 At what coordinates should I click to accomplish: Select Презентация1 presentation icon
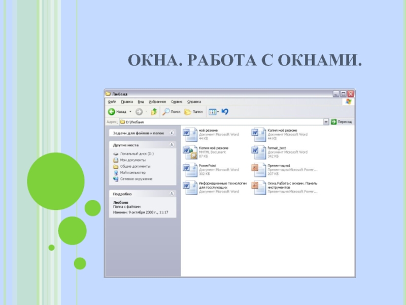[259, 170]
